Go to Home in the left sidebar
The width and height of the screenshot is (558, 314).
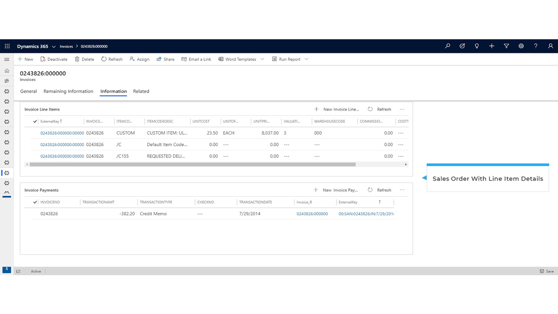(x=7, y=71)
